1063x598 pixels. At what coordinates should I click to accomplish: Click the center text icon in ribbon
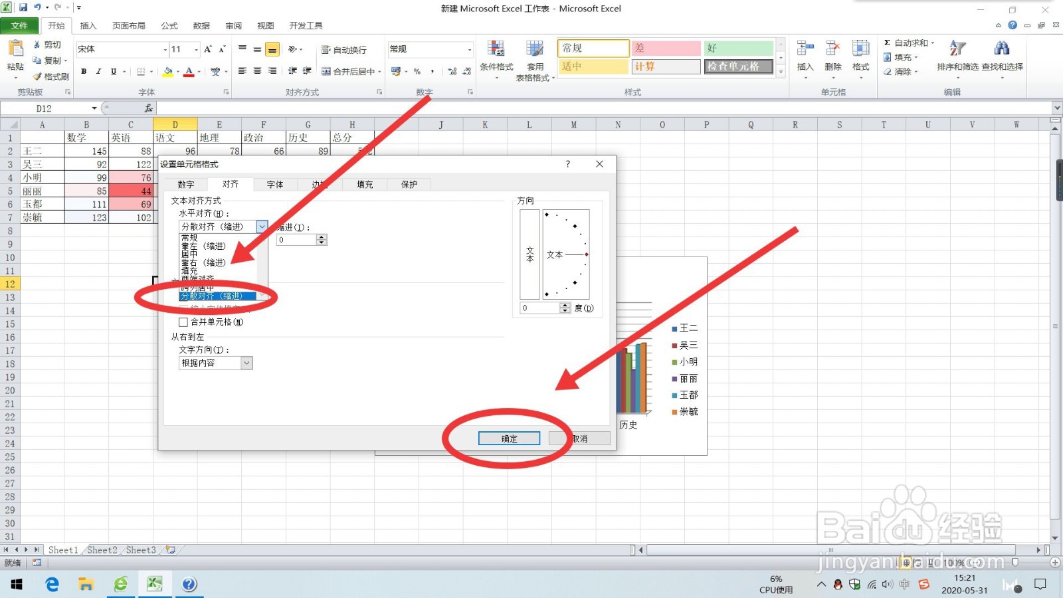(257, 71)
